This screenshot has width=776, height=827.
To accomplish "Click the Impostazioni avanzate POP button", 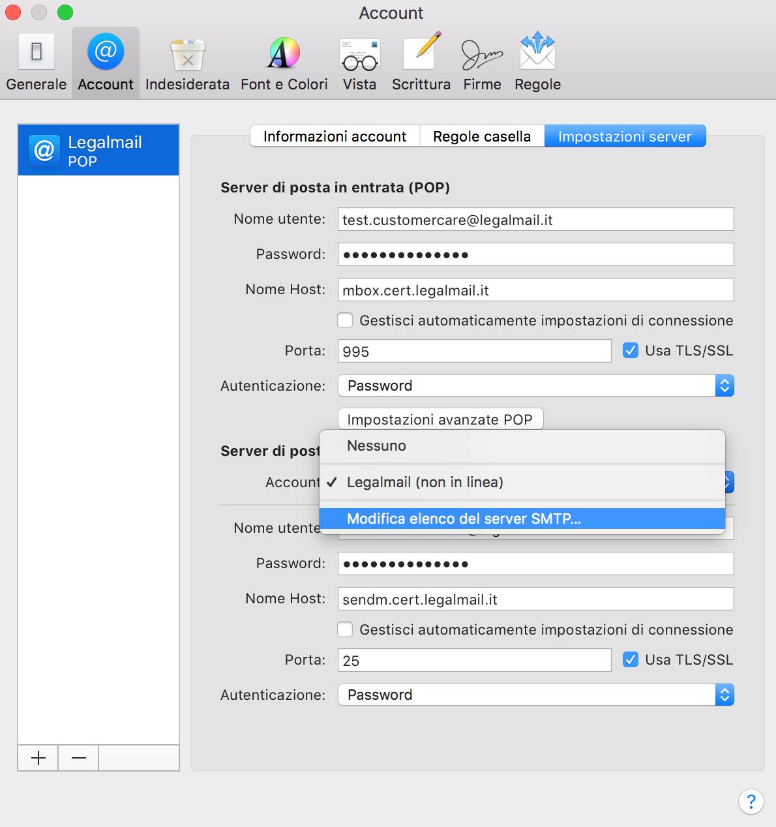I will pyautogui.click(x=440, y=419).
